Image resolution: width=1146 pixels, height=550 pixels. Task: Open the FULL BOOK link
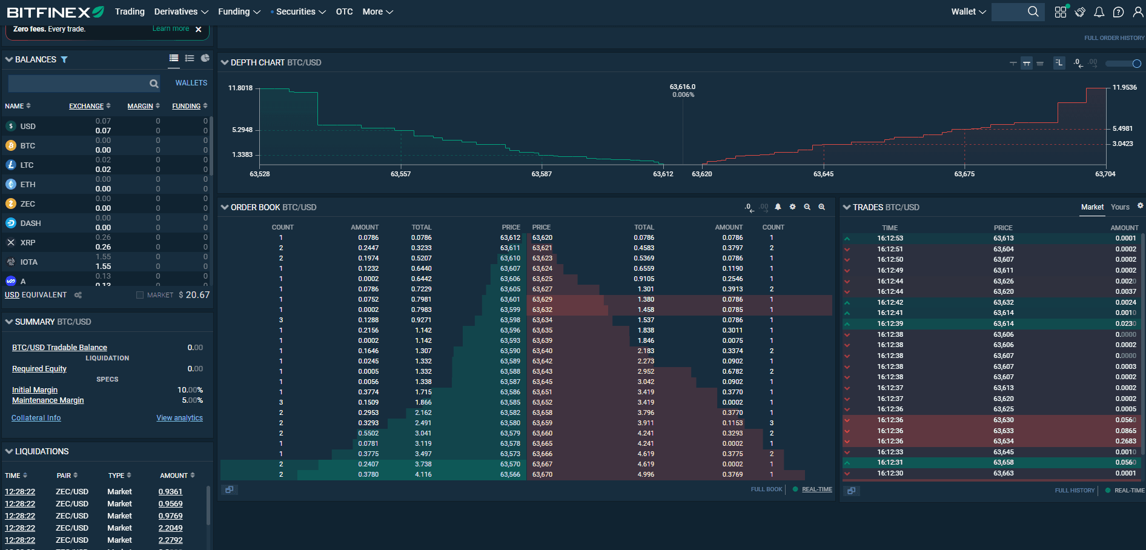[767, 489]
